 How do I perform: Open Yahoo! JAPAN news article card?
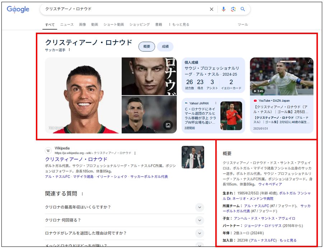pos(213,116)
